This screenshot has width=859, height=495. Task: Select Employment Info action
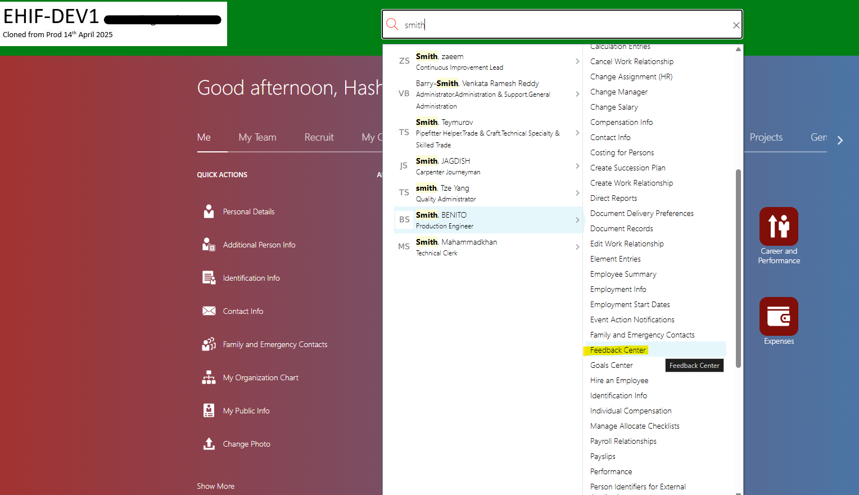618,289
